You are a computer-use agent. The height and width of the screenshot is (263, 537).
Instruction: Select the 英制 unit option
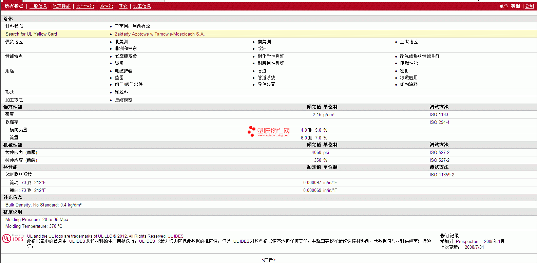click(x=516, y=6)
